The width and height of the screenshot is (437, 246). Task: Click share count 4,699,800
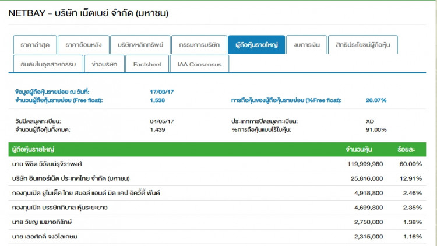click(368, 208)
